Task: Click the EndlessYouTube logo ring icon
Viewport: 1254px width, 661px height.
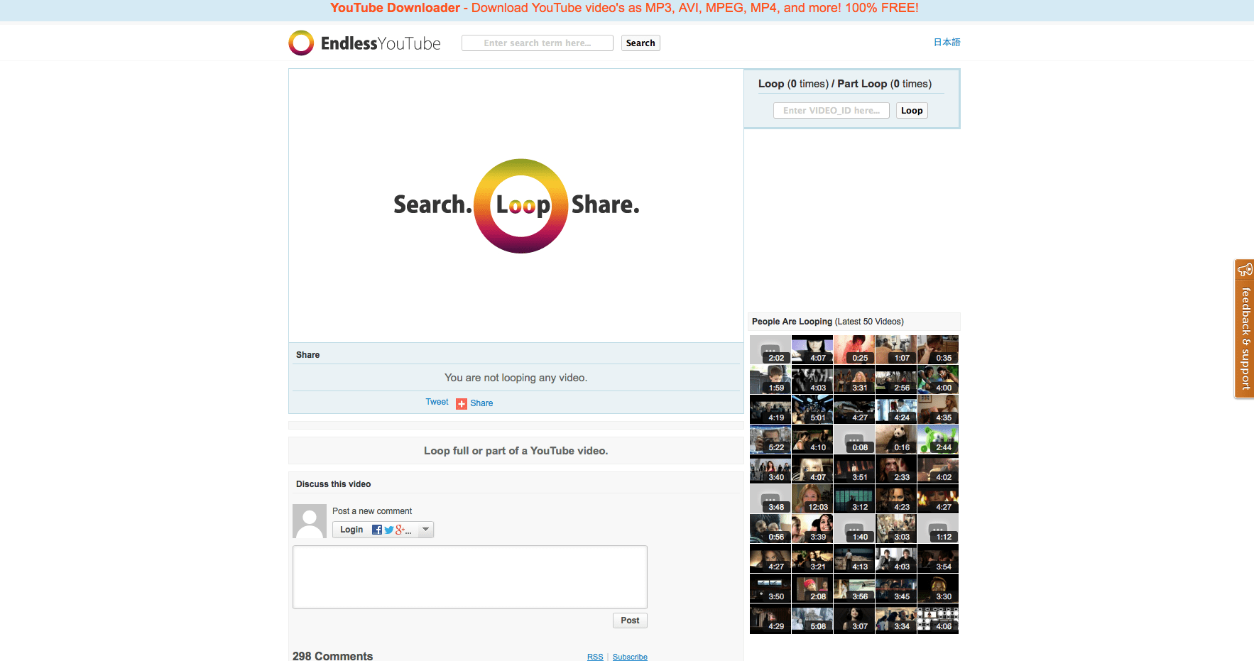Action: point(301,43)
